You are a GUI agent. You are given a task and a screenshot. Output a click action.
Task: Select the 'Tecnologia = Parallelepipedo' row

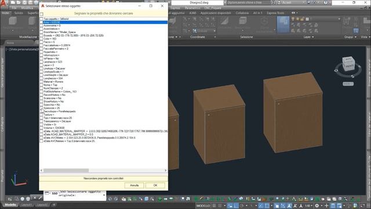click(x=60, y=111)
